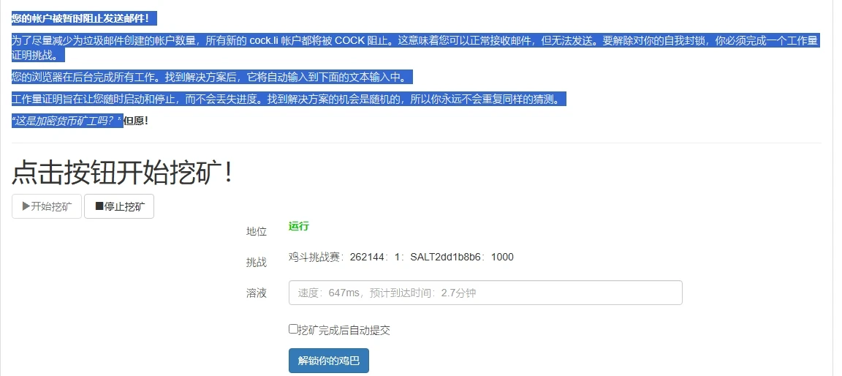Image resolution: width=842 pixels, height=376 pixels.
Task: Click the 点击按钮开始挖矿 heading
Action: click(x=123, y=172)
